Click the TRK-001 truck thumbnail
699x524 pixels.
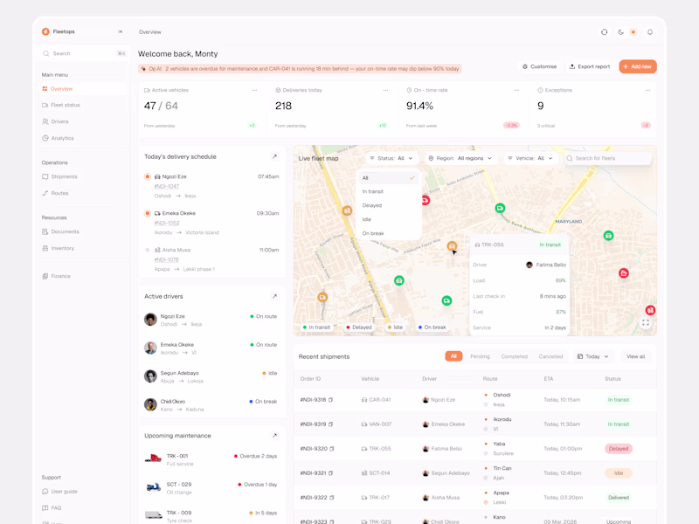pos(153,458)
